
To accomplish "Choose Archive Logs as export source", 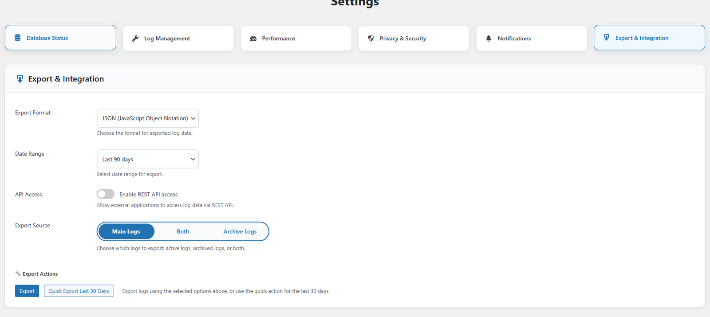I will point(240,231).
